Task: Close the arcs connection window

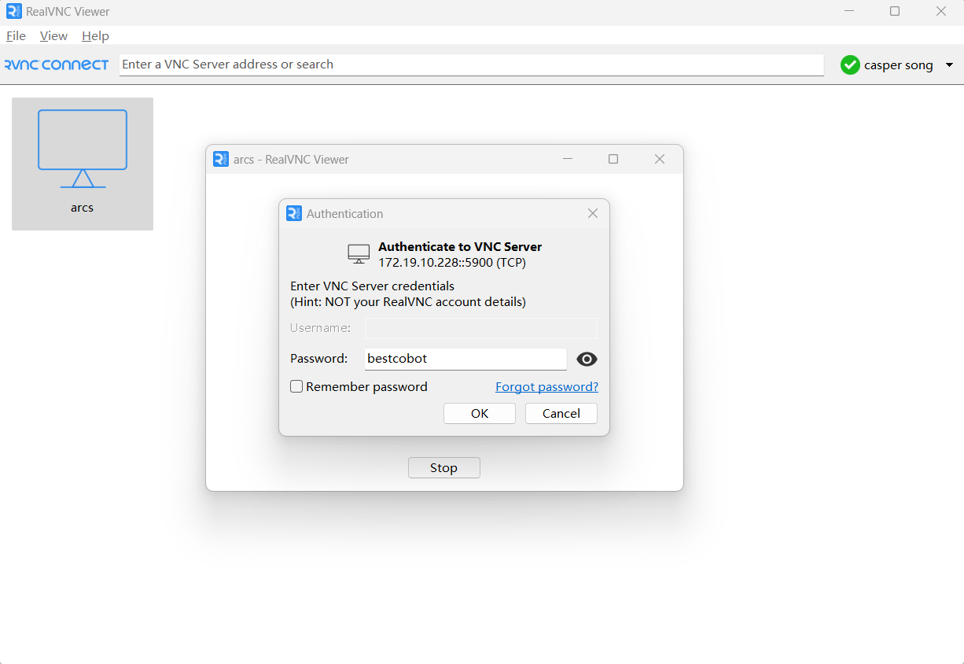Action: 660,159
